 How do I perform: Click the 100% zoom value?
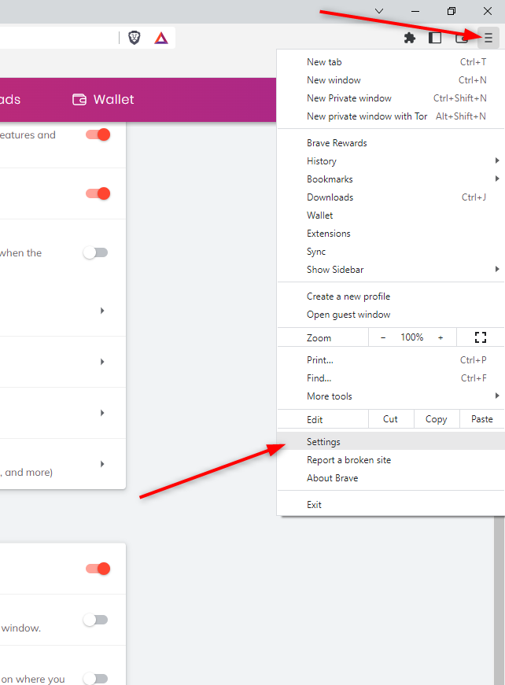coord(412,337)
